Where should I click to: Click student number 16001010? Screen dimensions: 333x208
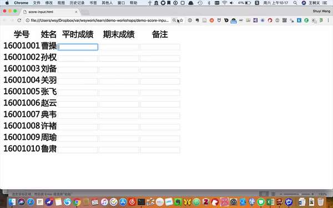pyautogui.click(x=22, y=149)
